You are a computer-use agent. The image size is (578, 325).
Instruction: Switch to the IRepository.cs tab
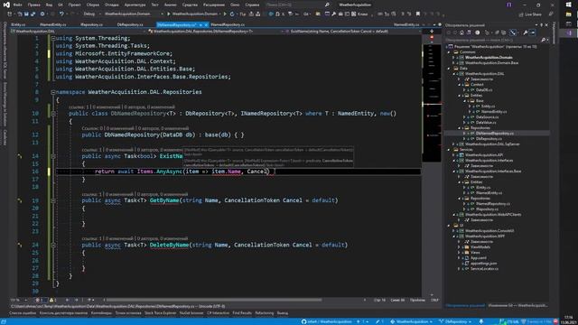coord(91,24)
